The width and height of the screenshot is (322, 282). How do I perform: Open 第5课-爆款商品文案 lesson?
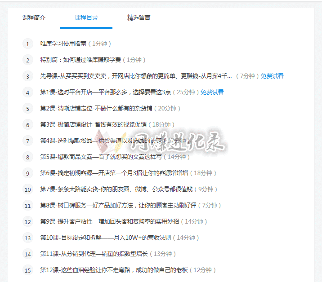101,157
